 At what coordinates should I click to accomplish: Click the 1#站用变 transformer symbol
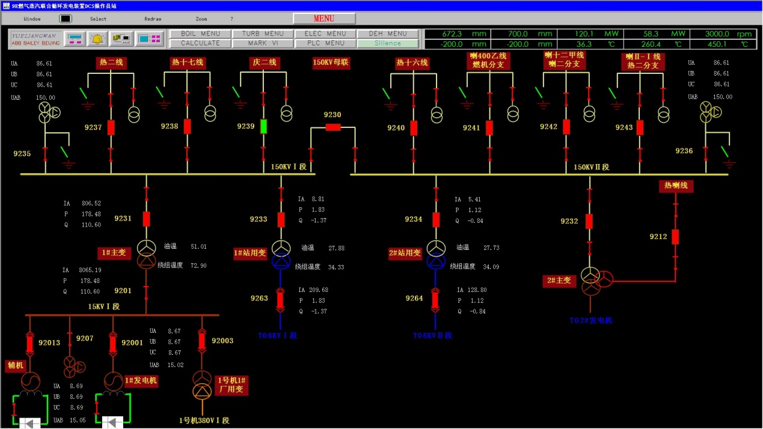coord(281,254)
